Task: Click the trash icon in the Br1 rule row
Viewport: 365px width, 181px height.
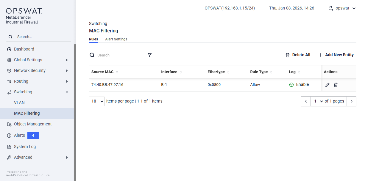Action: point(336,85)
